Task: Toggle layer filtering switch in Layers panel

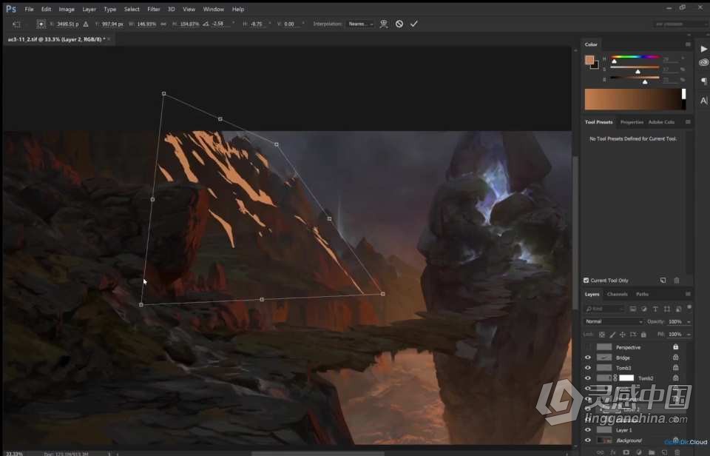Action: click(x=689, y=307)
